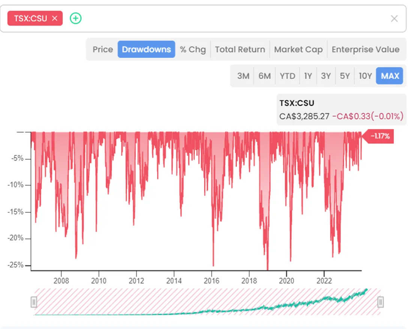Screen dimensions: 408x329
Task: Click the -CA$0.33(-0.01%) change value
Action: click(368, 116)
